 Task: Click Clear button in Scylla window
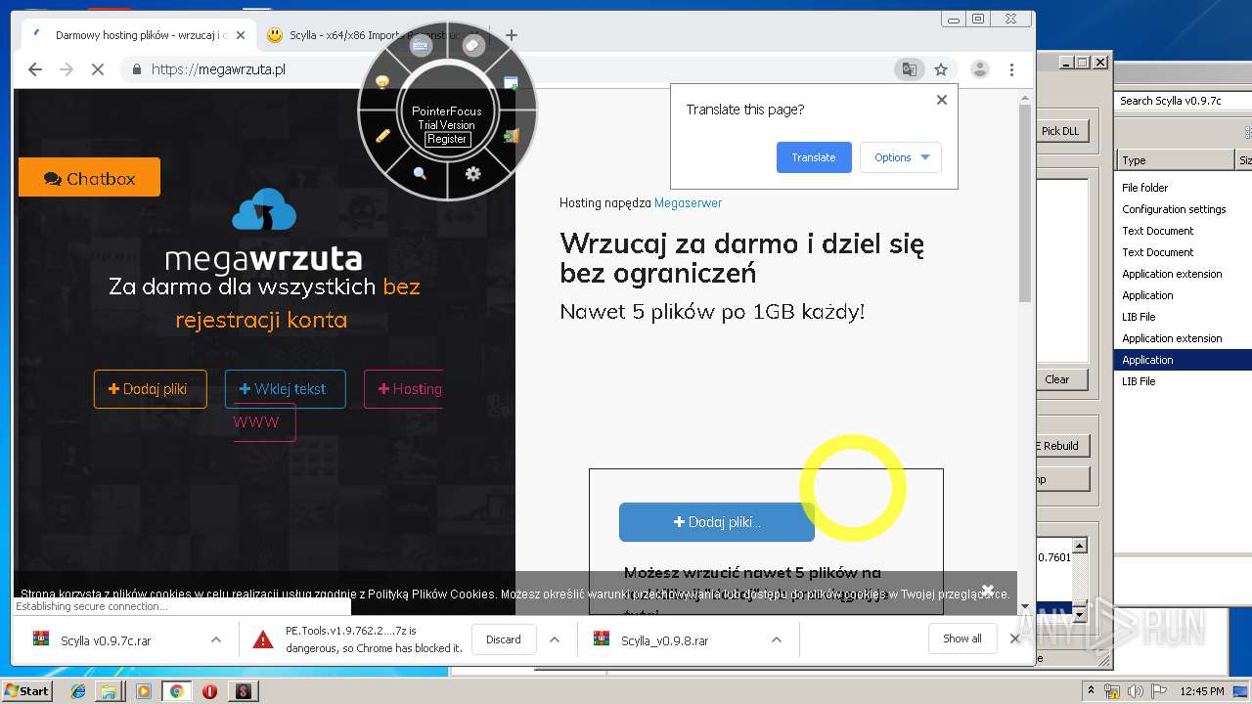pos(1061,379)
